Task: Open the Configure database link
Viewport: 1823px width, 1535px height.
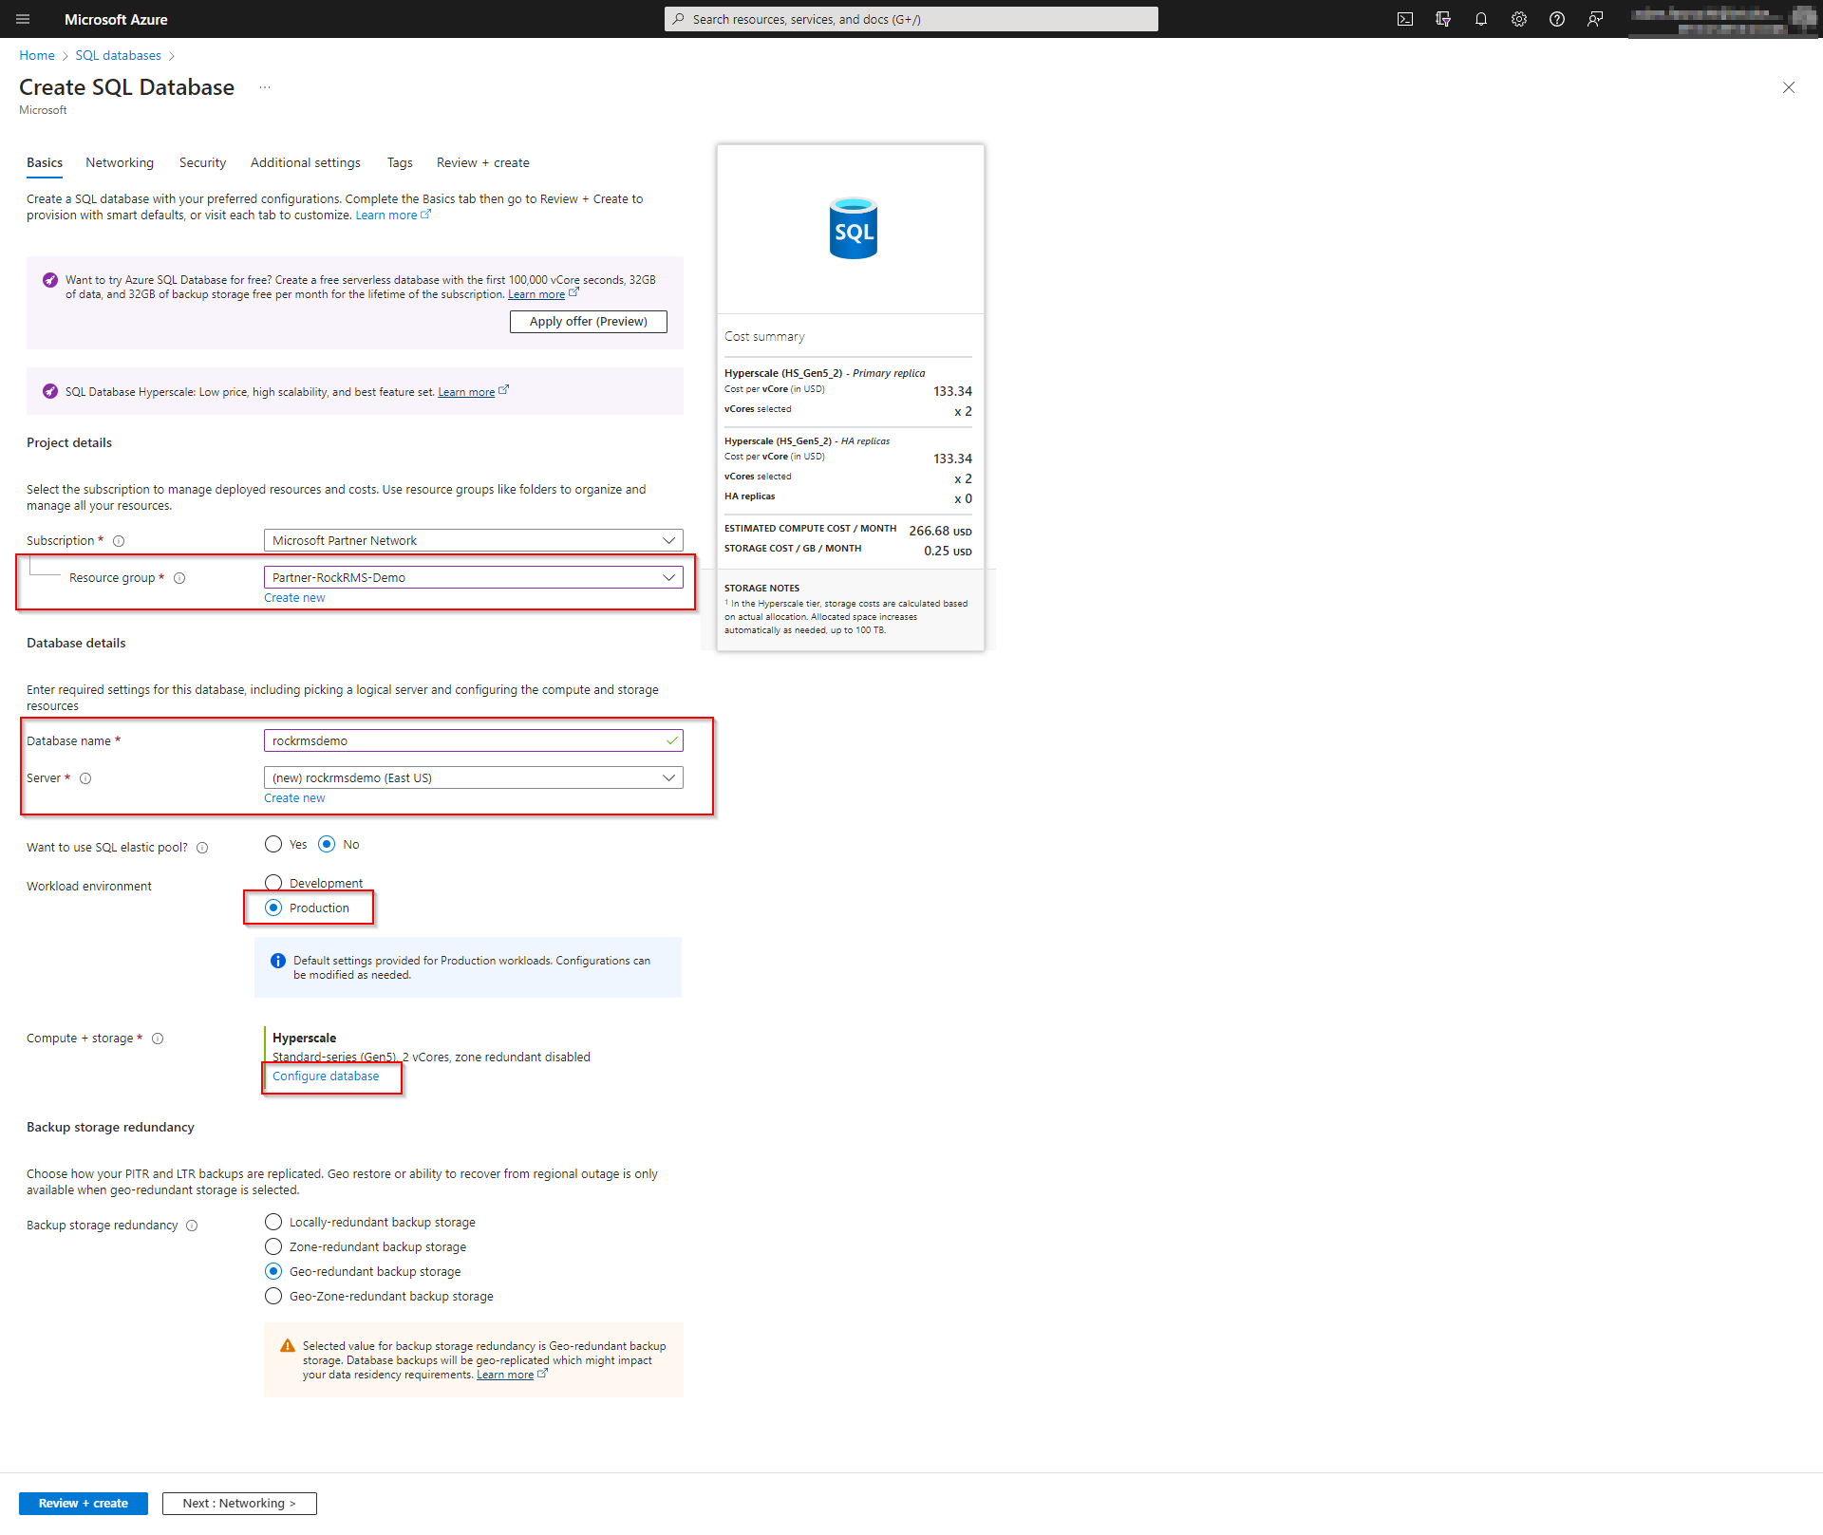Action: 324,1076
